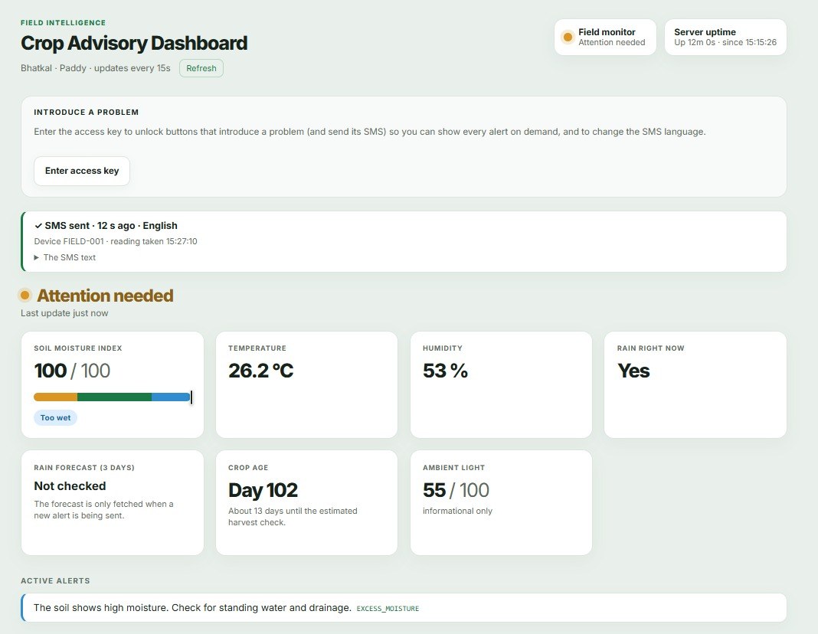
Task: Click the orange Field monitor status dot
Action: [568, 37]
